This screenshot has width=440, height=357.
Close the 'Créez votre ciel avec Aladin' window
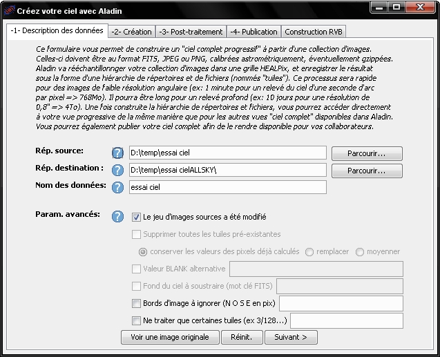pos(420,8)
